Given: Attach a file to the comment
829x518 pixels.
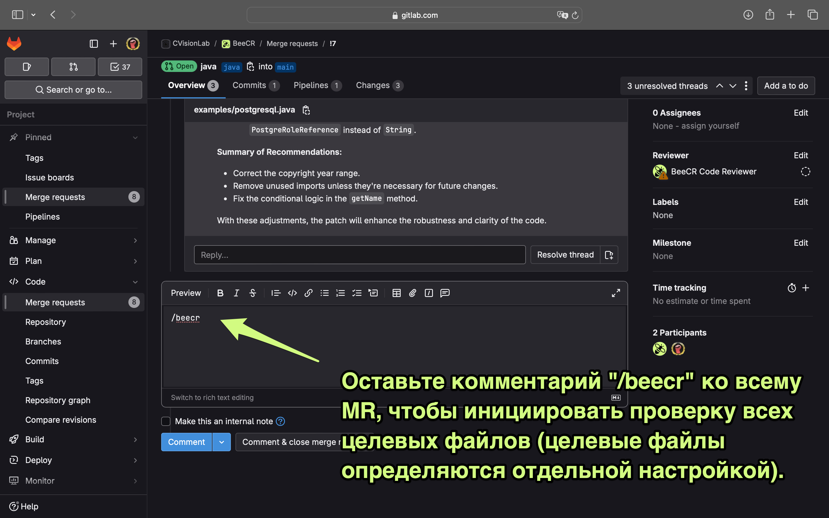Looking at the screenshot, I should coord(412,293).
